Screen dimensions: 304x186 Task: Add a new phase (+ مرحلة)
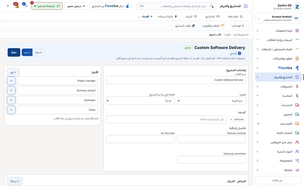click(x=15, y=181)
